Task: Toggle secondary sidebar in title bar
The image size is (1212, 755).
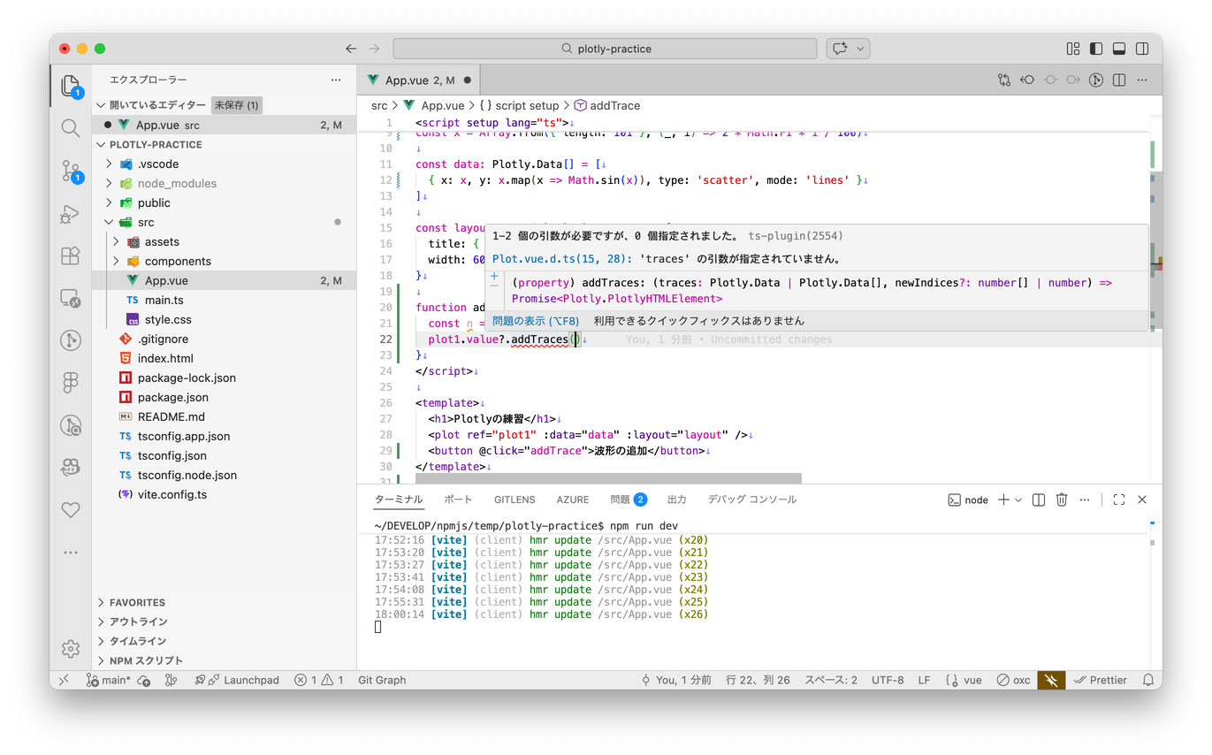Action: pyautogui.click(x=1142, y=49)
